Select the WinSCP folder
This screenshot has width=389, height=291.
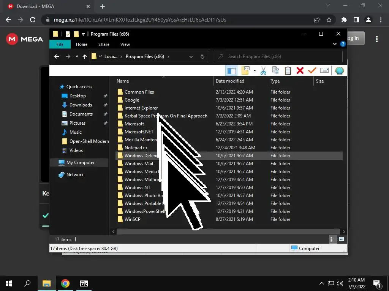coord(132,219)
